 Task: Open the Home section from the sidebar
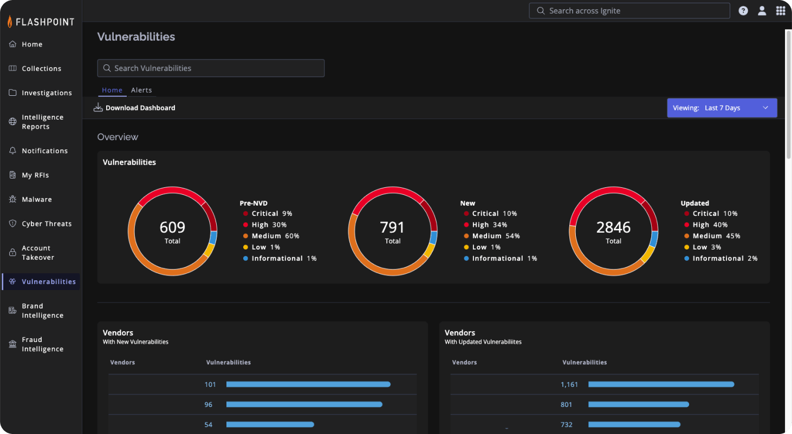pos(32,44)
